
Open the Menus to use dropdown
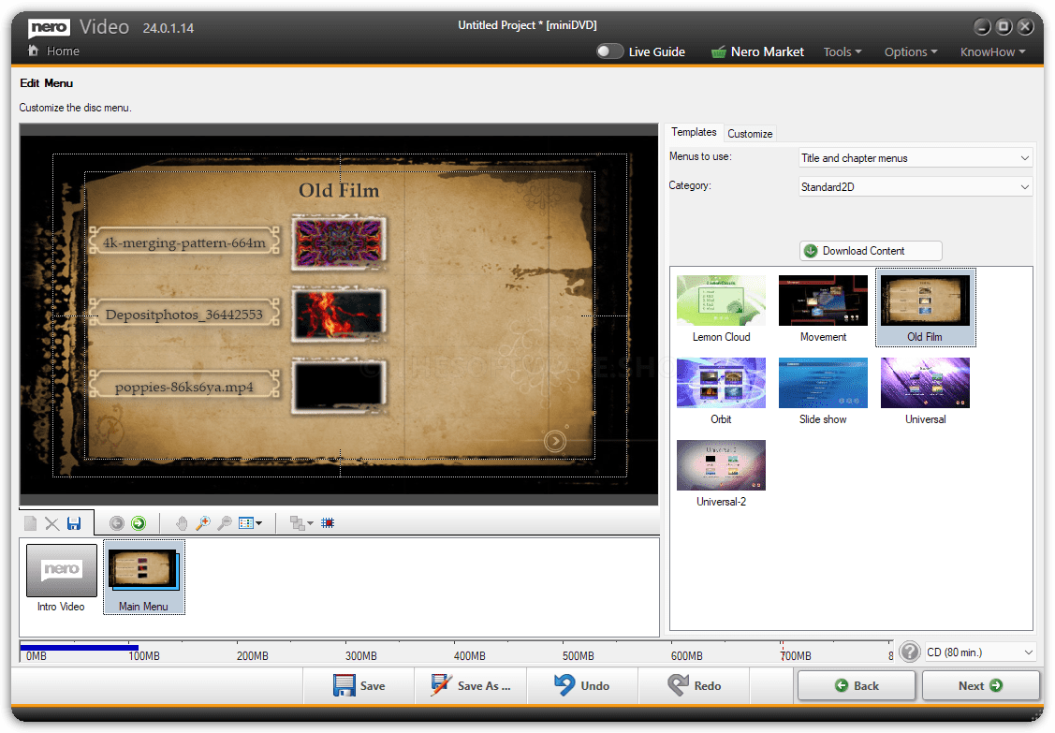point(916,158)
